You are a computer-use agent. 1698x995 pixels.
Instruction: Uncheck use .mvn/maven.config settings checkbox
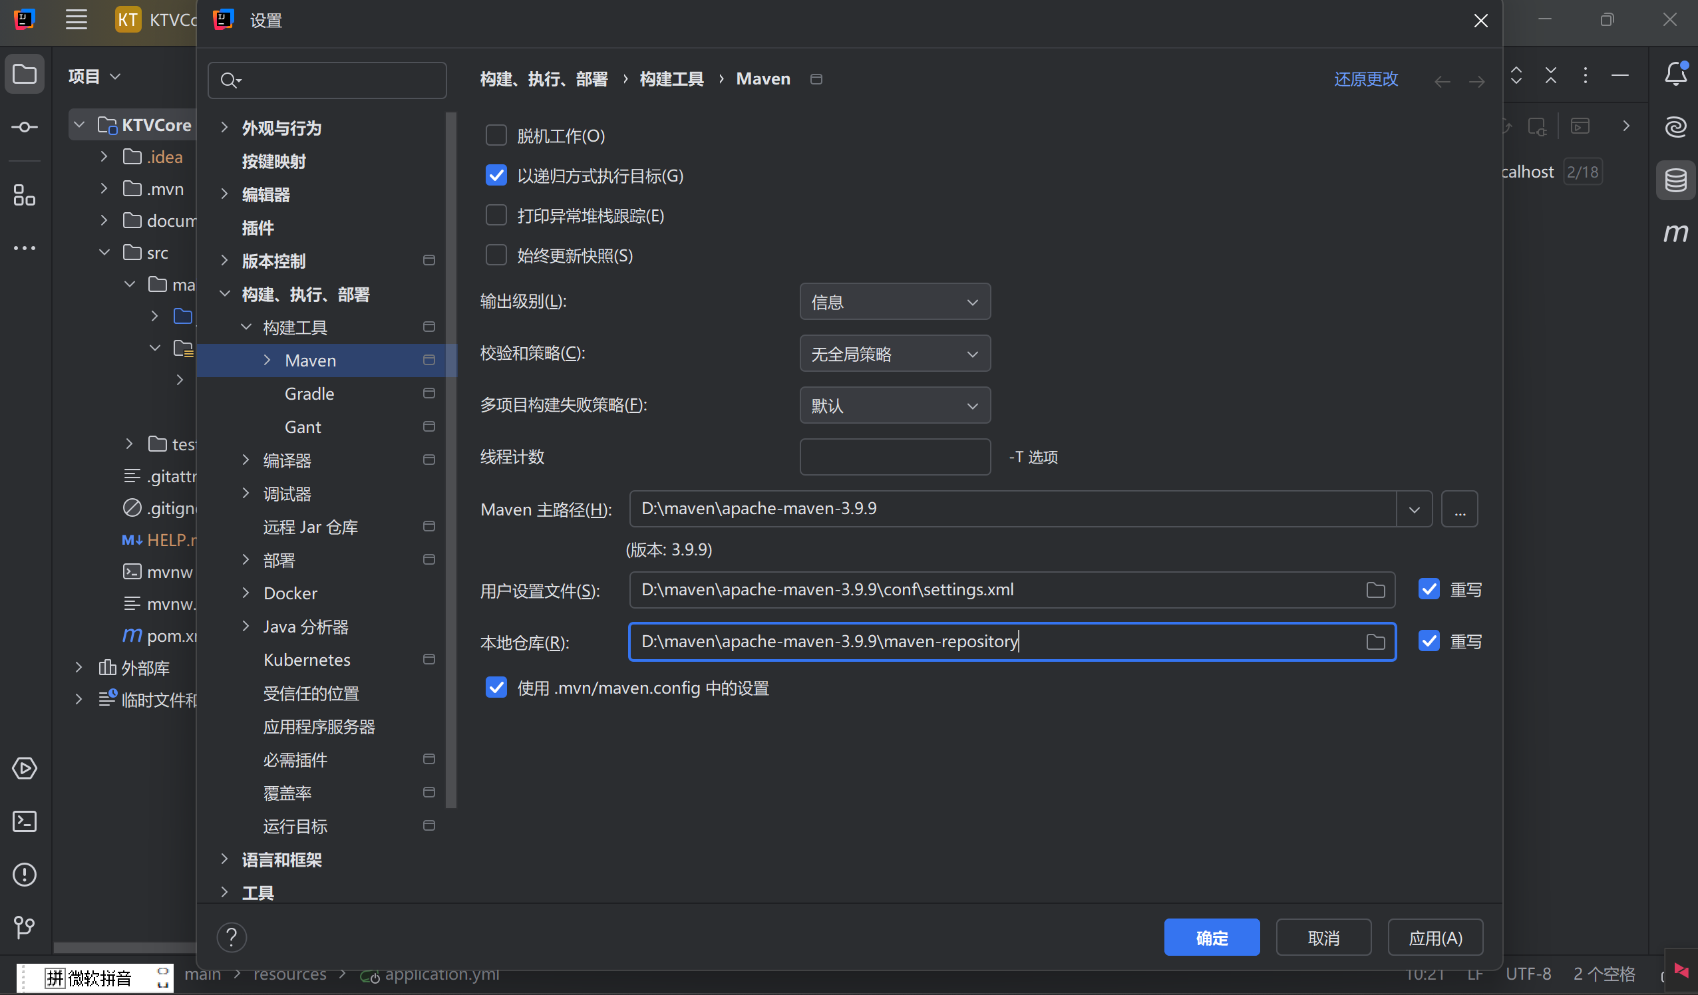(x=496, y=688)
